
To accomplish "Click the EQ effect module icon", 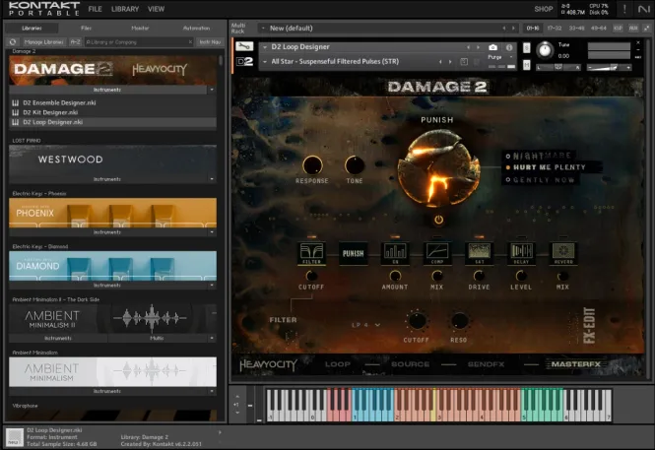I will click(395, 253).
